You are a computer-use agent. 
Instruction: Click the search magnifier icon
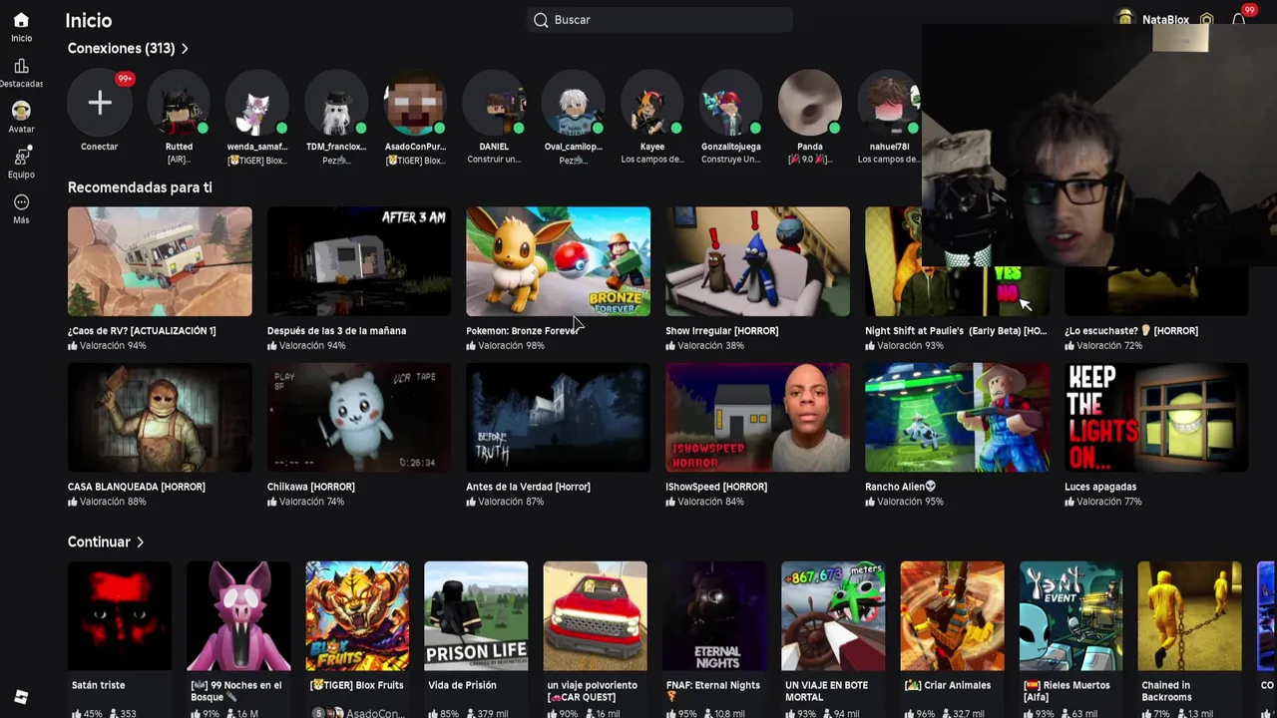click(x=541, y=20)
